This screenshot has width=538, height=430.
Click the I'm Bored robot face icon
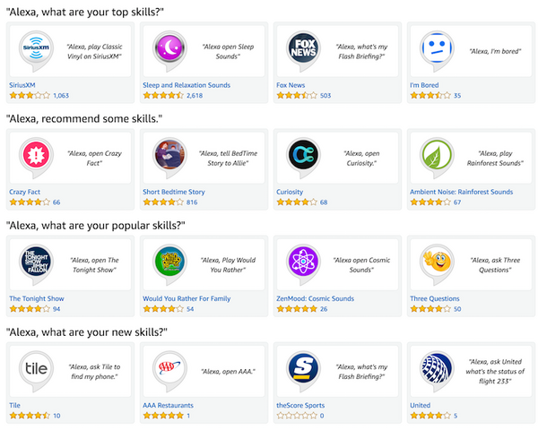tap(435, 48)
